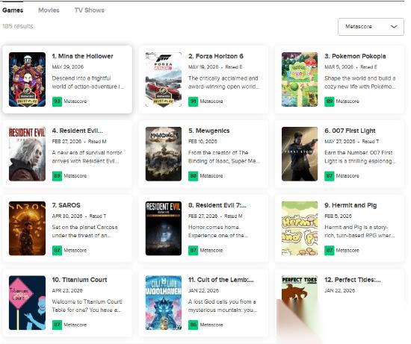Open the 12. Perfect Tides title

(x=353, y=280)
